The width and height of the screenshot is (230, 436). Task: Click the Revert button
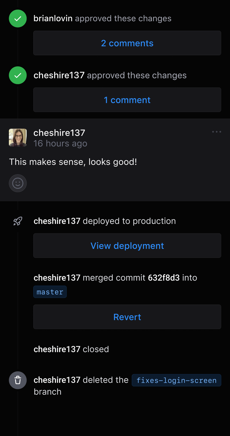pyautogui.click(x=127, y=317)
